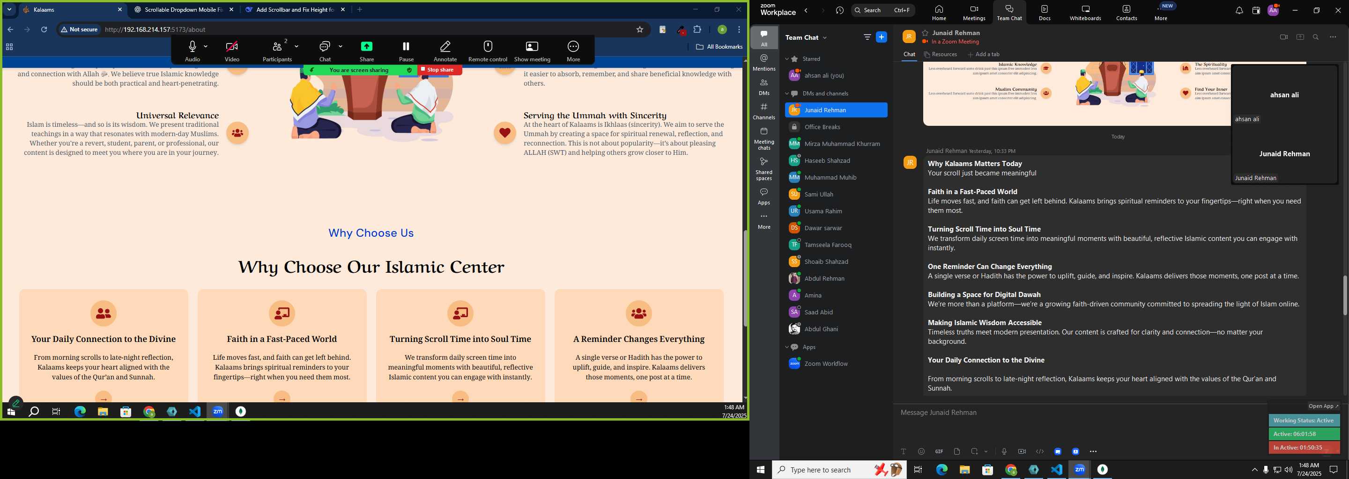Click Open App button above status

point(1323,406)
